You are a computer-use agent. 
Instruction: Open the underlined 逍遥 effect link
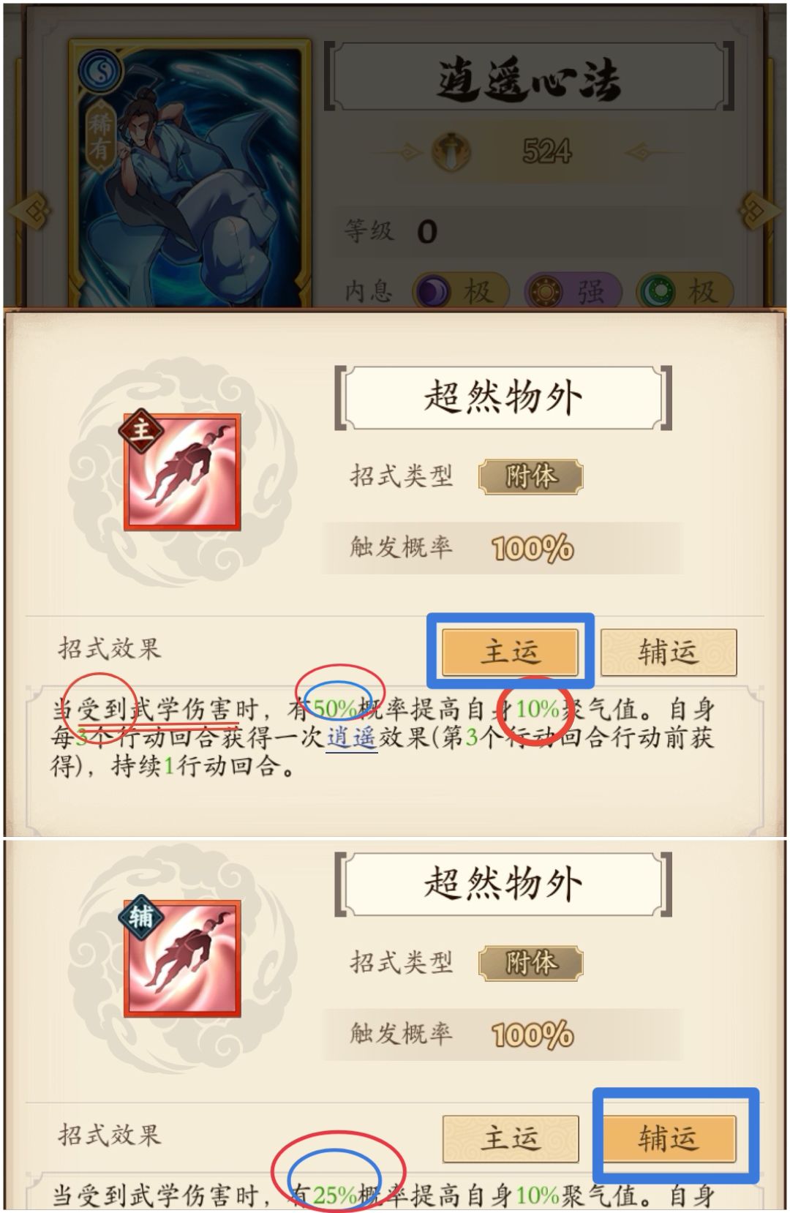tap(351, 737)
